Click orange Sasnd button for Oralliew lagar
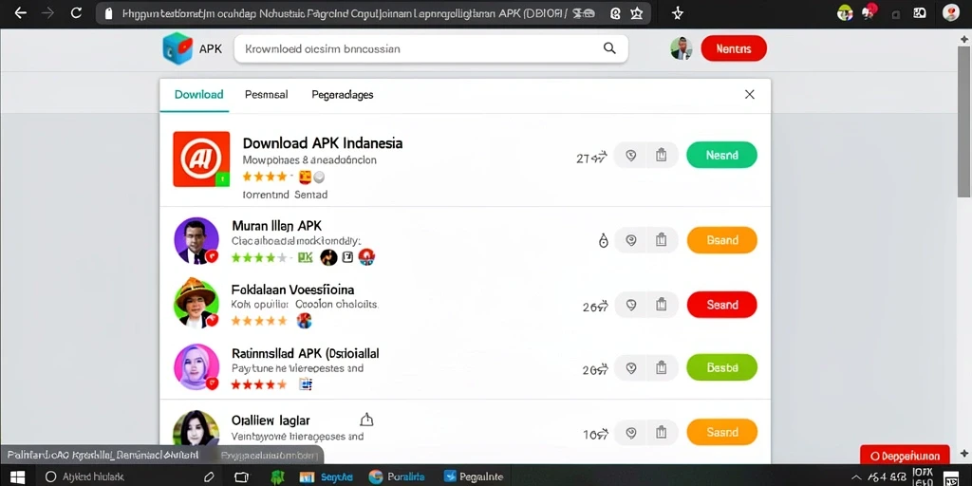Screen dimensions: 972x486 721,432
